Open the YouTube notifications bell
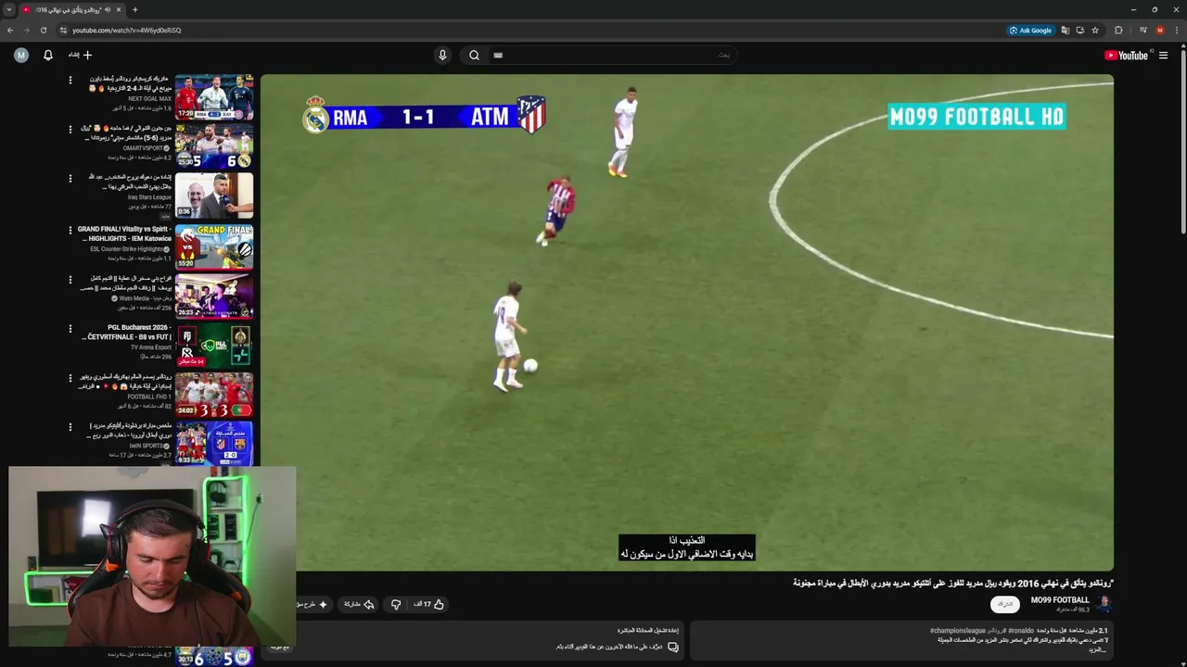 pos(48,56)
